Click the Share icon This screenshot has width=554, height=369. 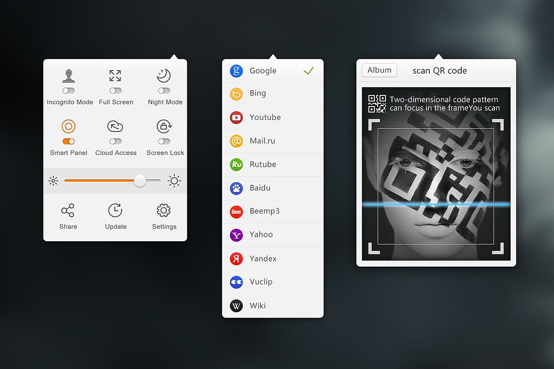coord(67,211)
